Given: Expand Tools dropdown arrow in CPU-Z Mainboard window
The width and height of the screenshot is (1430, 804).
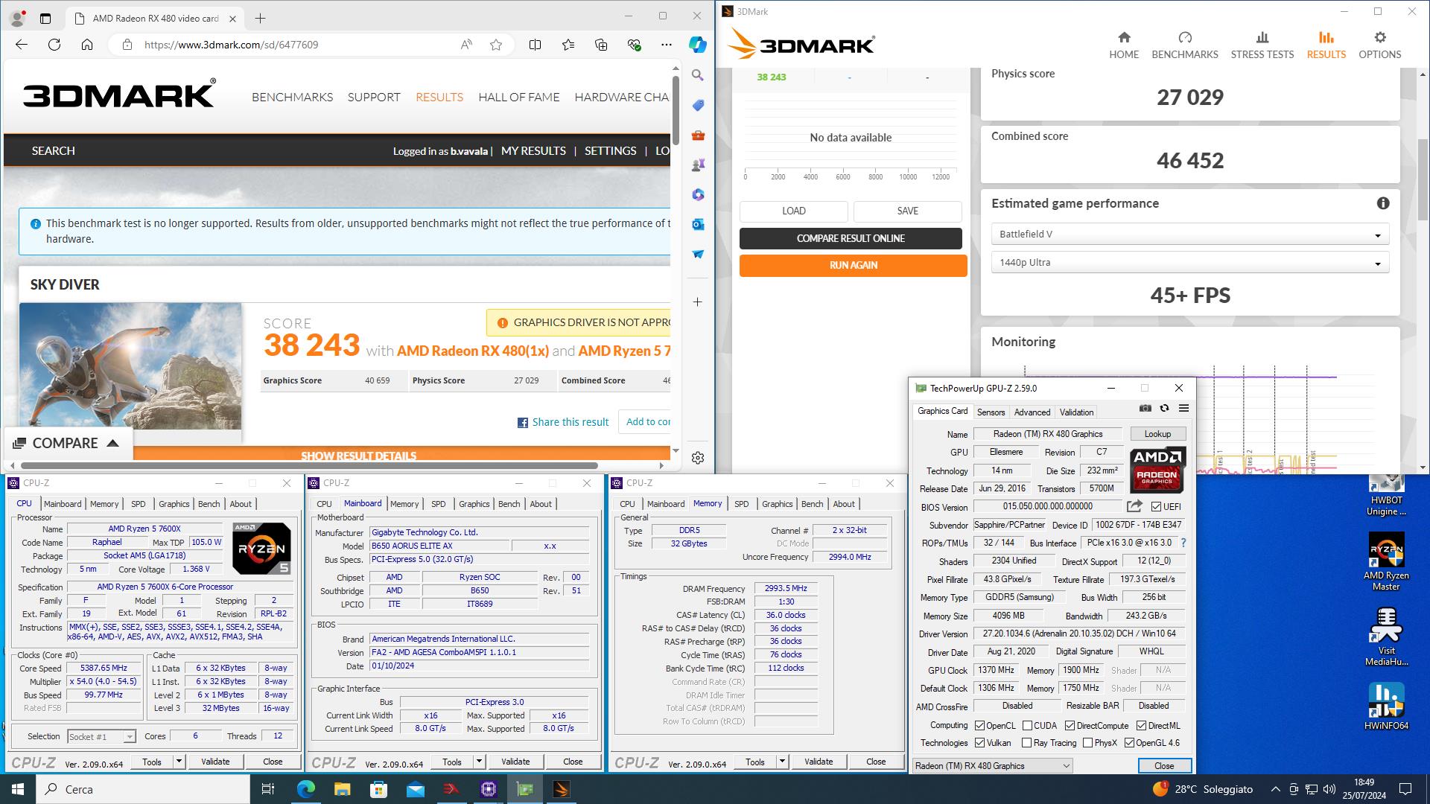Looking at the screenshot, I should point(479,762).
